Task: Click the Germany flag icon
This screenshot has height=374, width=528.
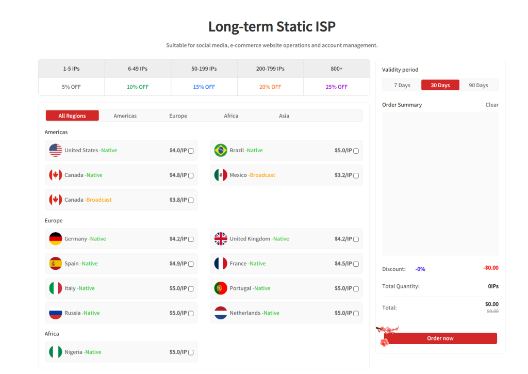Action: pyautogui.click(x=55, y=239)
